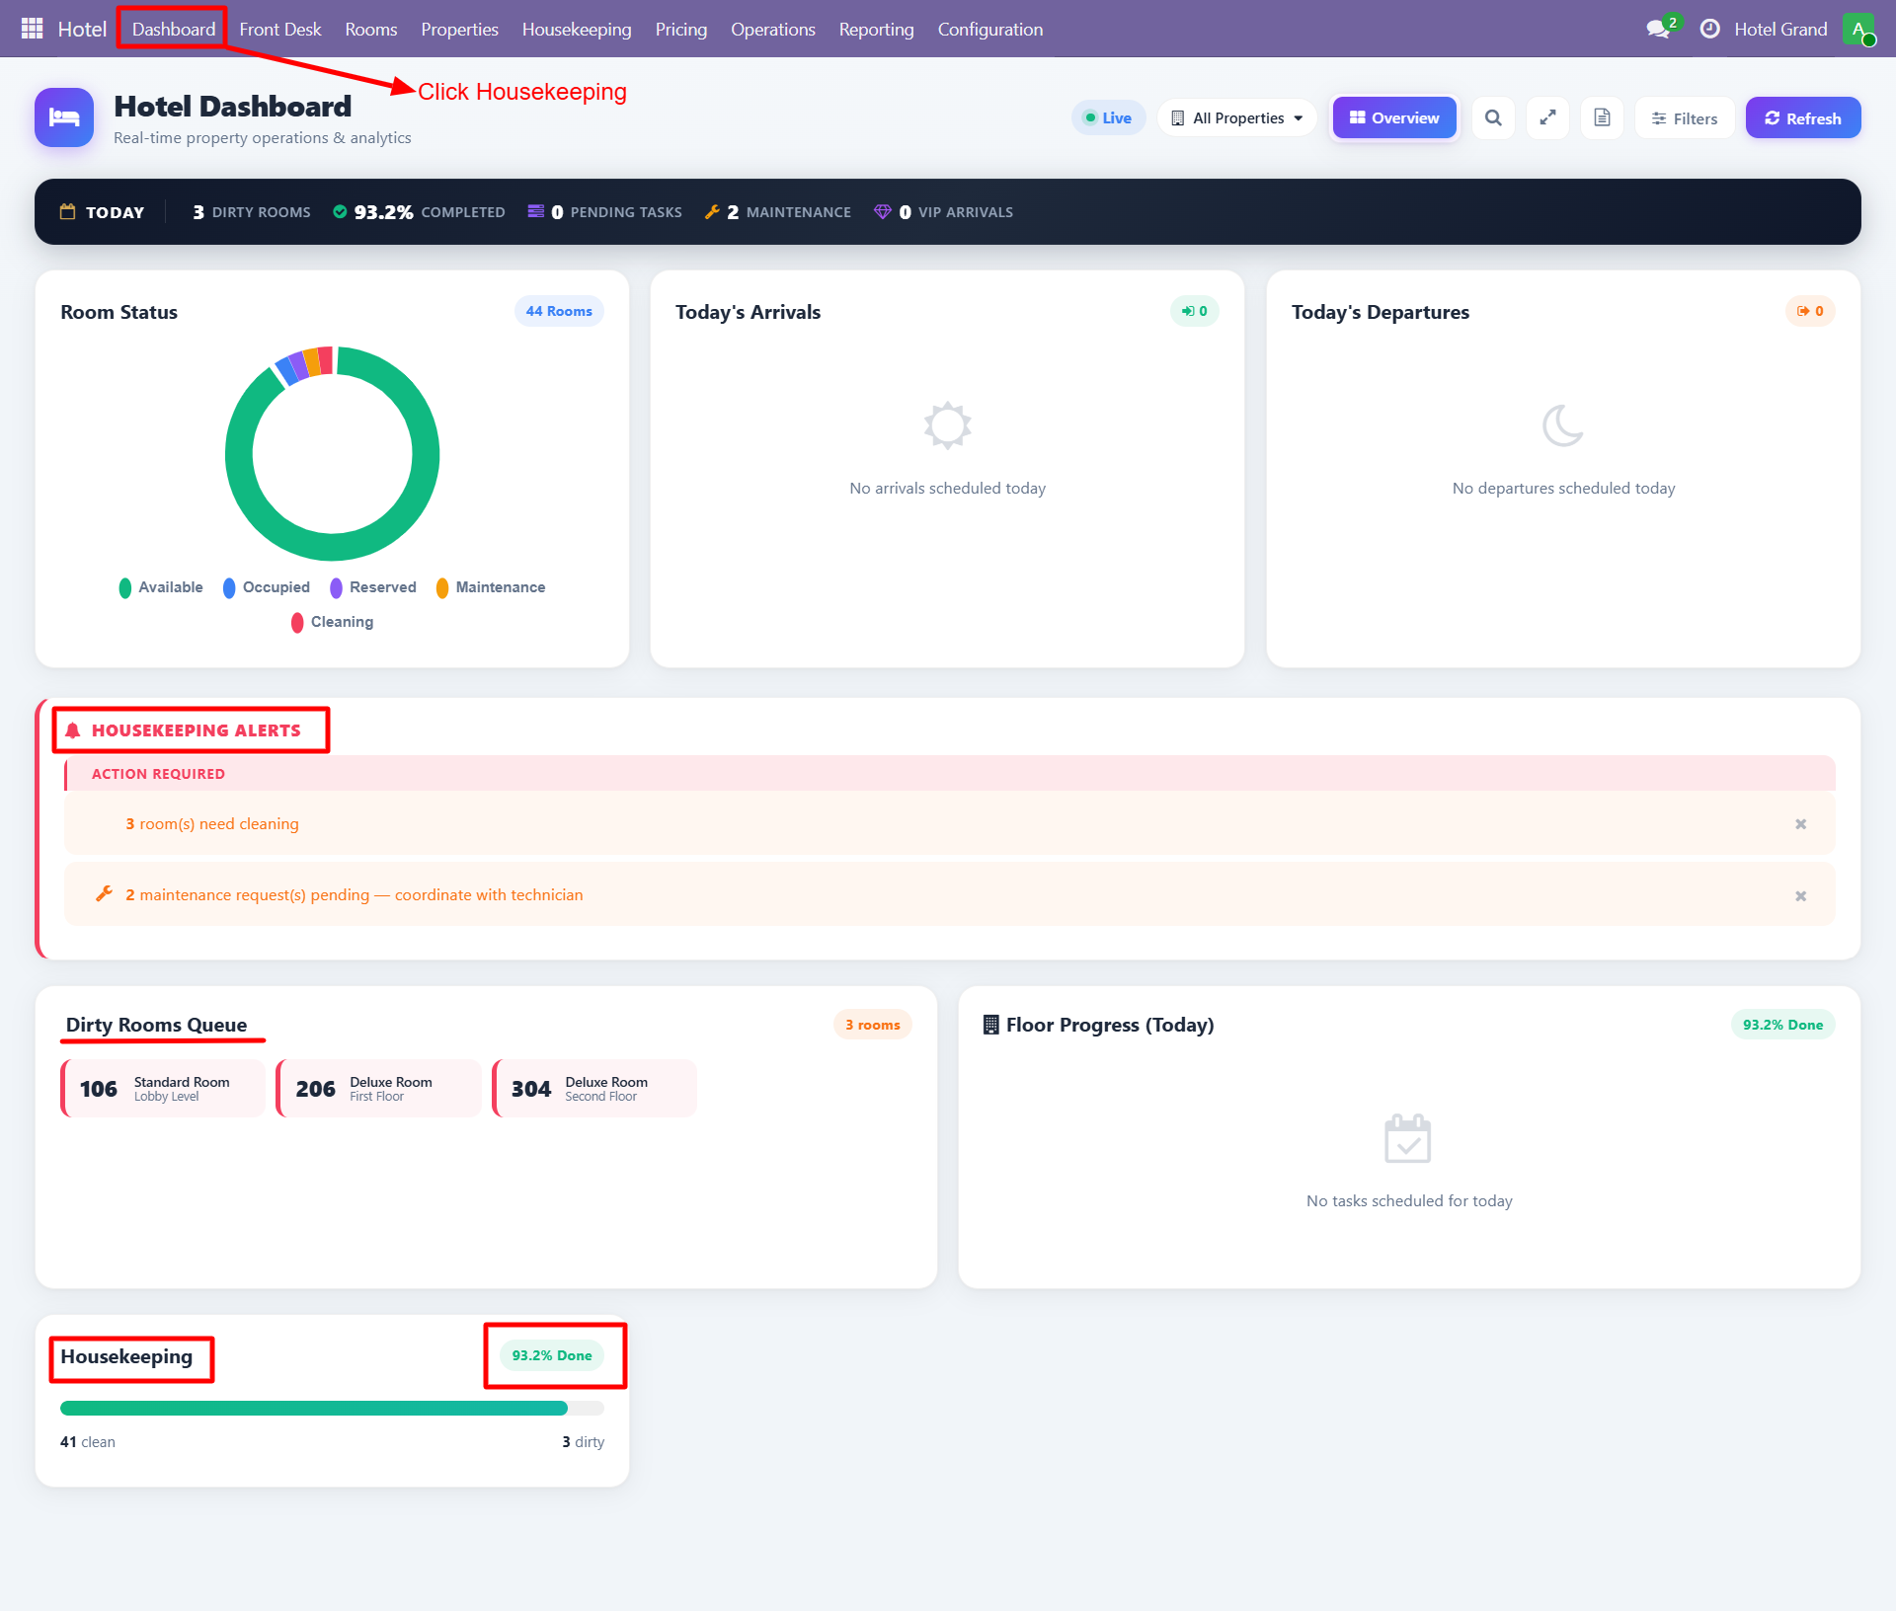Open the report document icon next to fullscreen
Image resolution: width=1896 pixels, height=1612 pixels.
pos(1602,117)
